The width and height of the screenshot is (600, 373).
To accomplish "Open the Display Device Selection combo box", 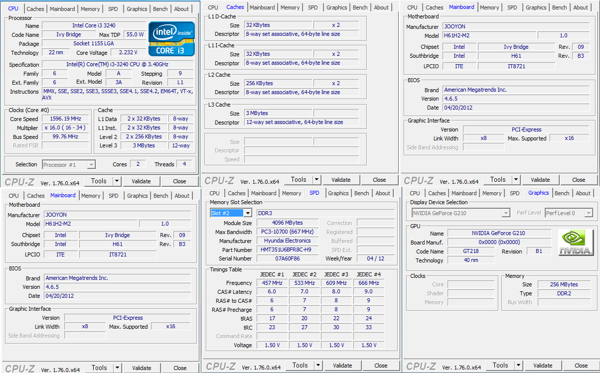I will pos(460,213).
